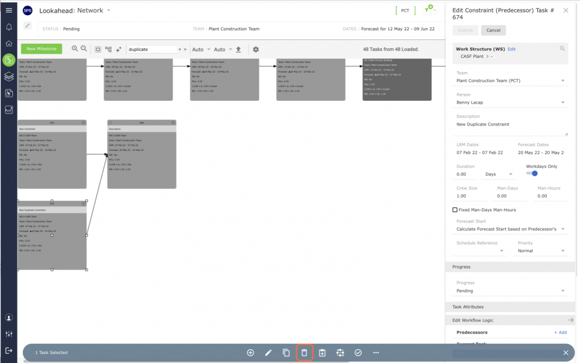This screenshot has width=580, height=363.
Task: Select task node 670 New Constraint
Action: click(x=52, y=154)
